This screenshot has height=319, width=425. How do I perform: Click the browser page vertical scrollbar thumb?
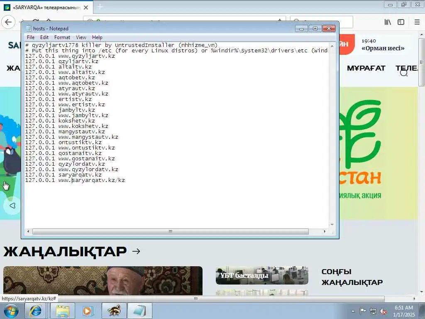(x=422, y=62)
